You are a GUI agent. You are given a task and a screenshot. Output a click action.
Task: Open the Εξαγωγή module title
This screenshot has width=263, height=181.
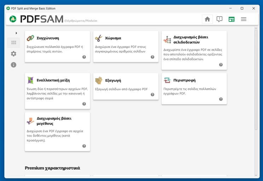coord(113,80)
